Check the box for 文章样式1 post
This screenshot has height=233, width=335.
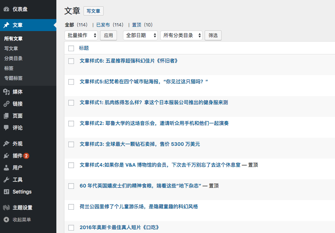71,103
